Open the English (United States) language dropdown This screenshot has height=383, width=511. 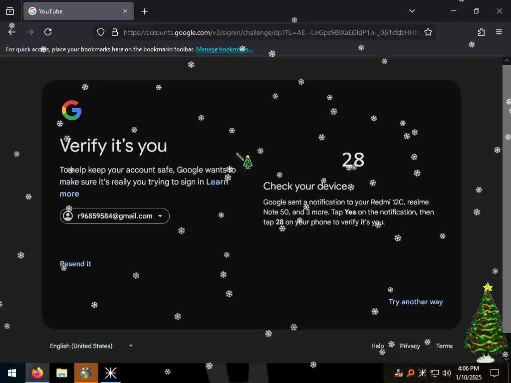(91, 346)
